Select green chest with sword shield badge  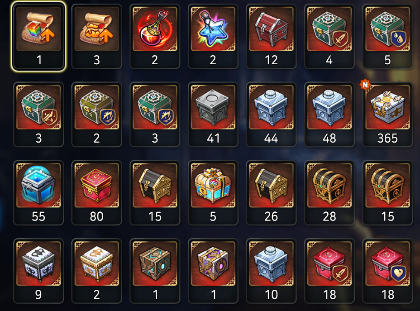[x=329, y=36]
